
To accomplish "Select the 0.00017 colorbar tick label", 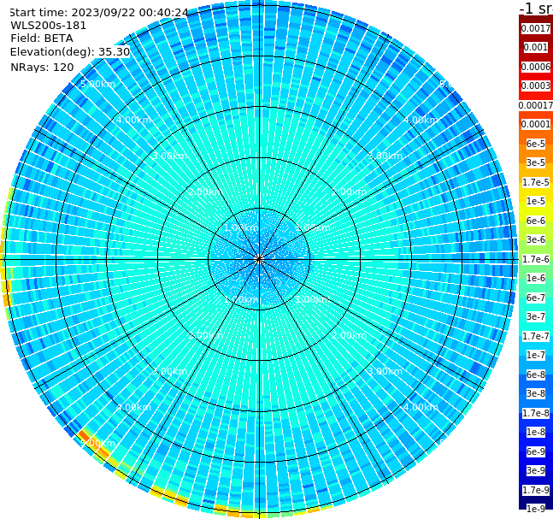I will click(536, 105).
